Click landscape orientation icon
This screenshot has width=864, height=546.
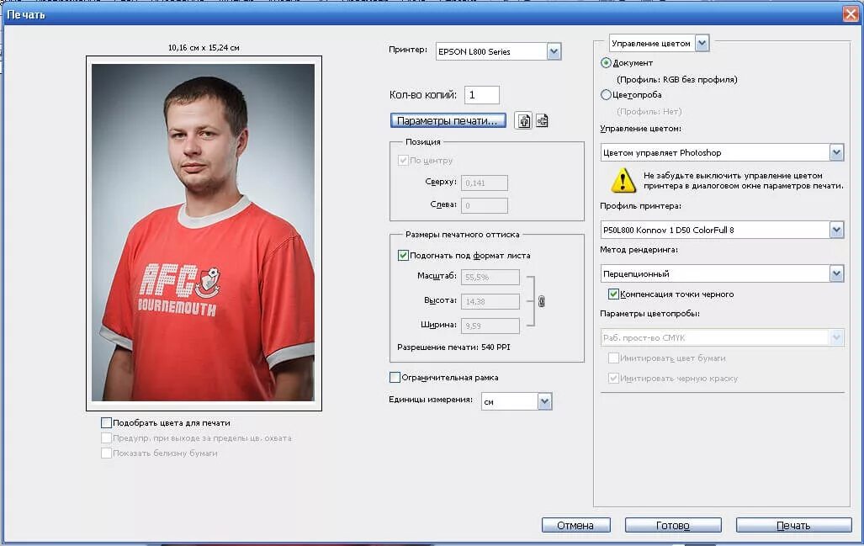point(542,120)
